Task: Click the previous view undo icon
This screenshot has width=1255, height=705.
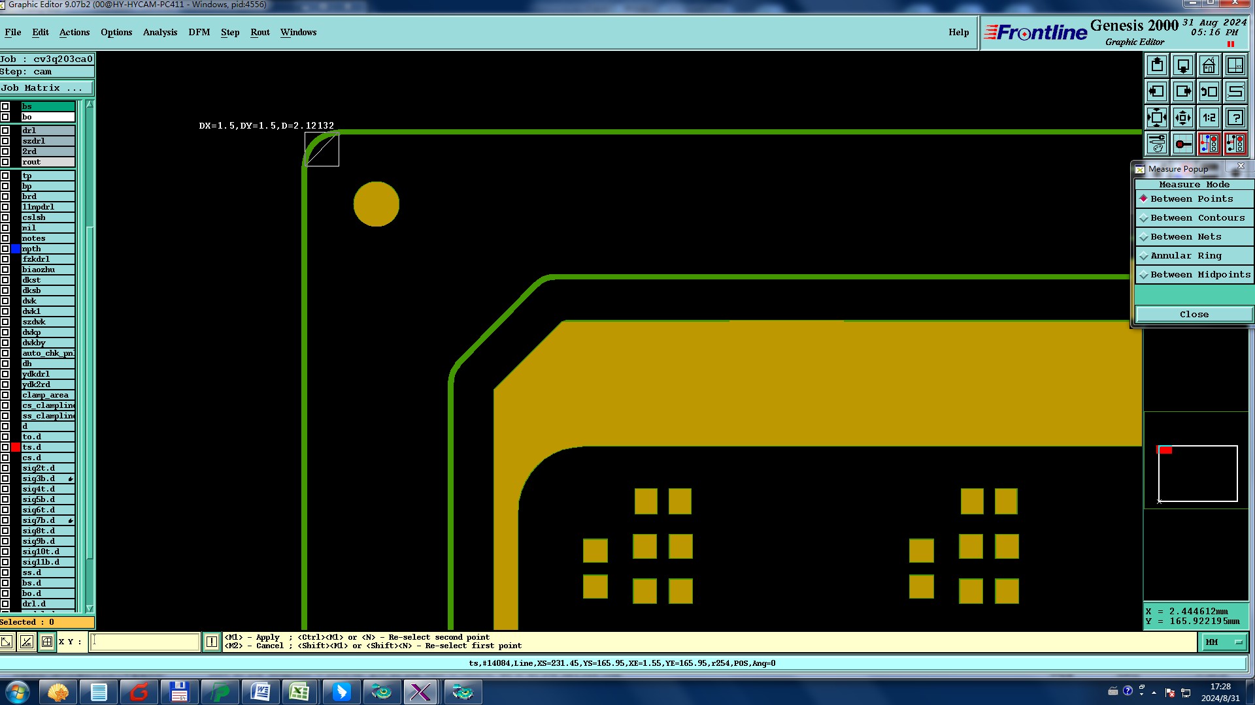Action: (1209, 91)
